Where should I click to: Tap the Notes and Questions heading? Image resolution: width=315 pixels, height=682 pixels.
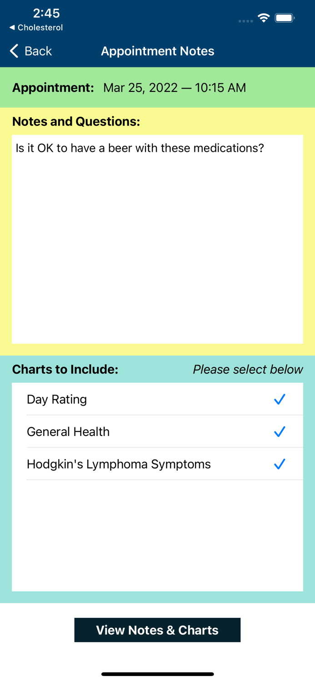coord(76,121)
